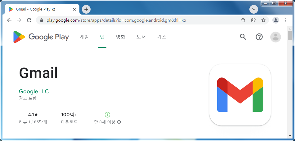The height and width of the screenshot is (141, 295).
Task: Click the page vertical scrollbar thumb
Action: 290,36
